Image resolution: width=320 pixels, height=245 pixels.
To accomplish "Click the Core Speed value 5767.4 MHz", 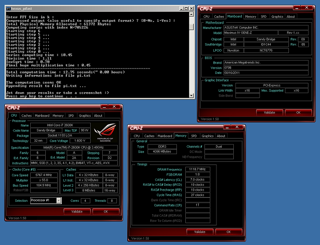I will tap(44, 175).
